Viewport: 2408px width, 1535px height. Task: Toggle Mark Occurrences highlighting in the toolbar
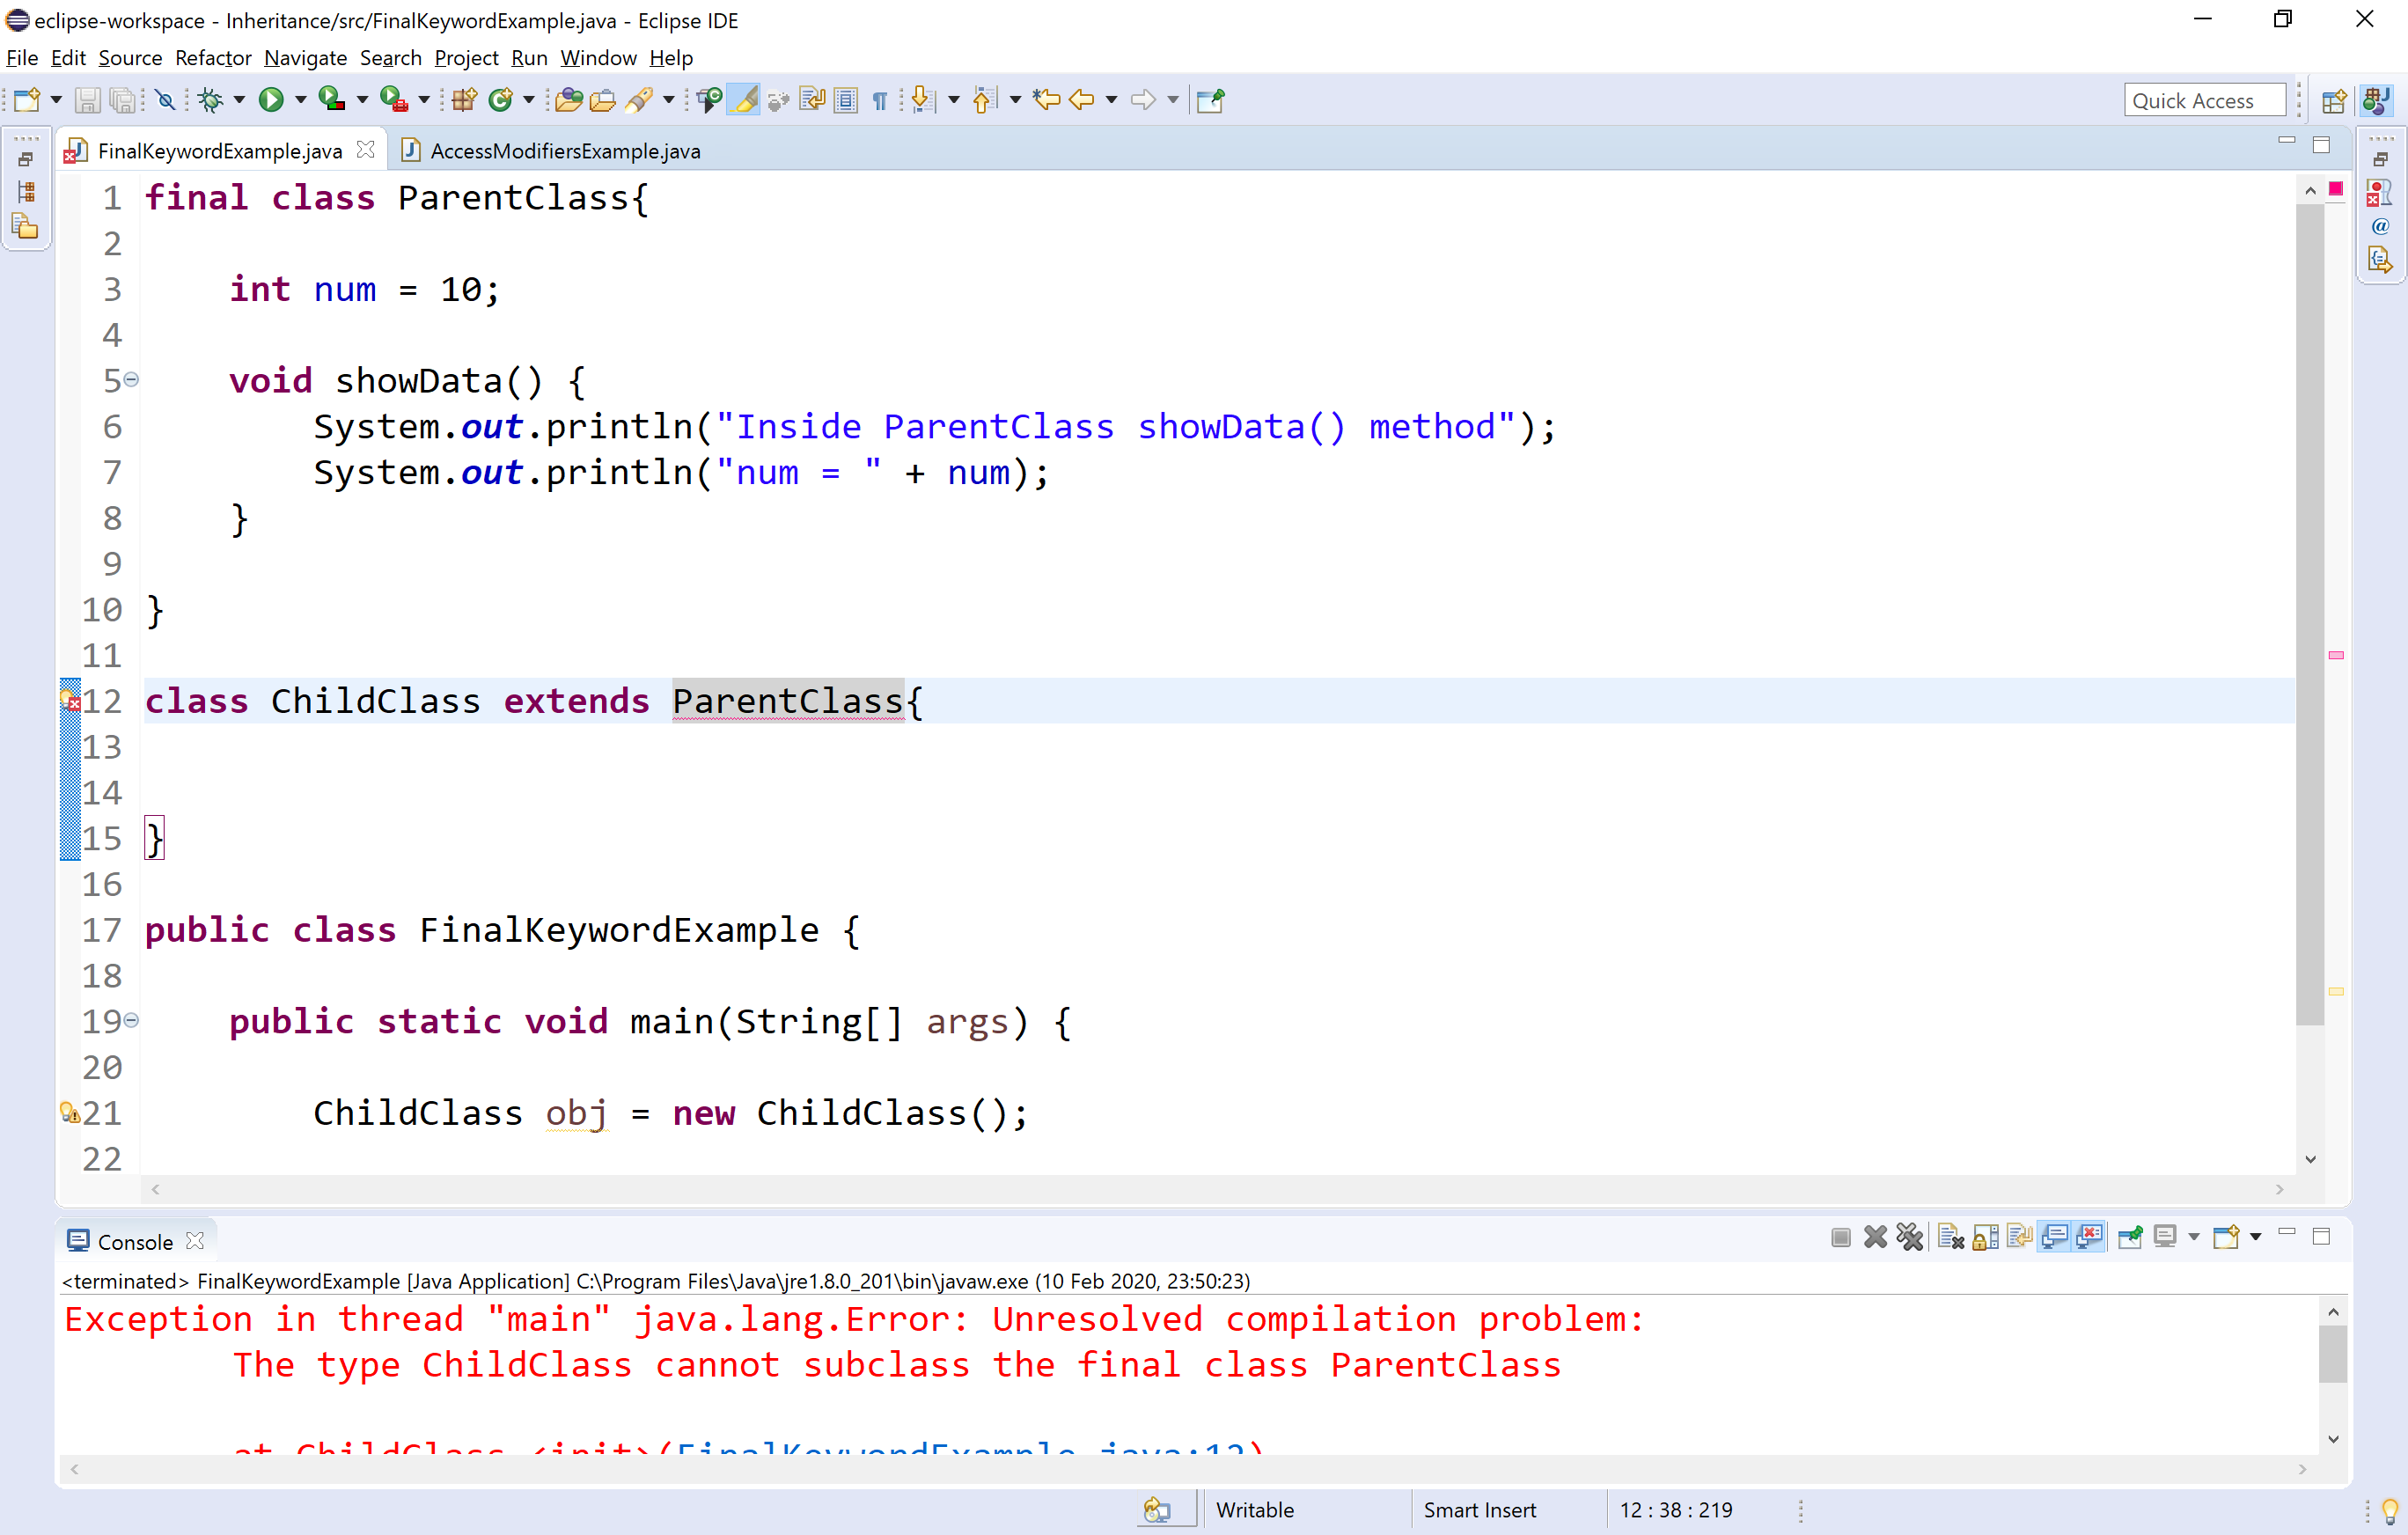click(x=743, y=99)
